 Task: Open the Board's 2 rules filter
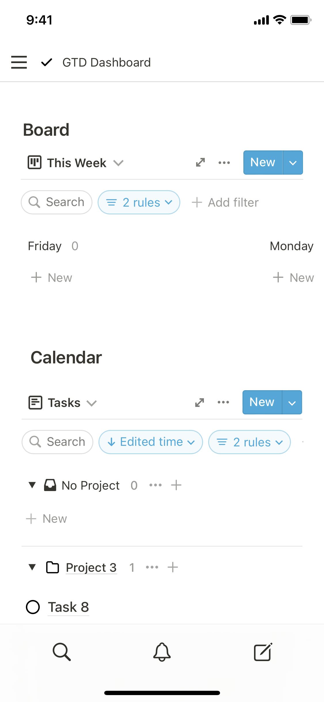coord(139,202)
